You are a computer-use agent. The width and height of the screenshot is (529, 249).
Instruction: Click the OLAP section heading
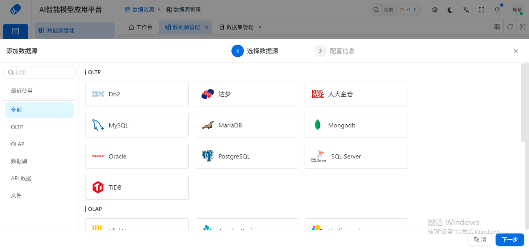(x=95, y=209)
